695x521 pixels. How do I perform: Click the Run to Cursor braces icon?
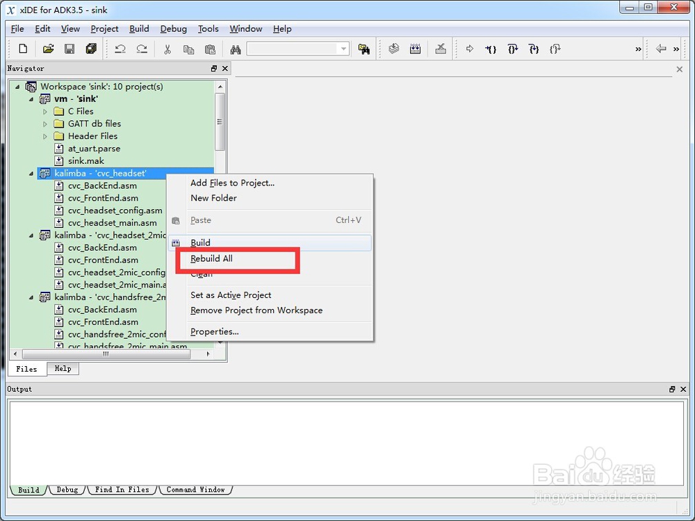(x=491, y=49)
